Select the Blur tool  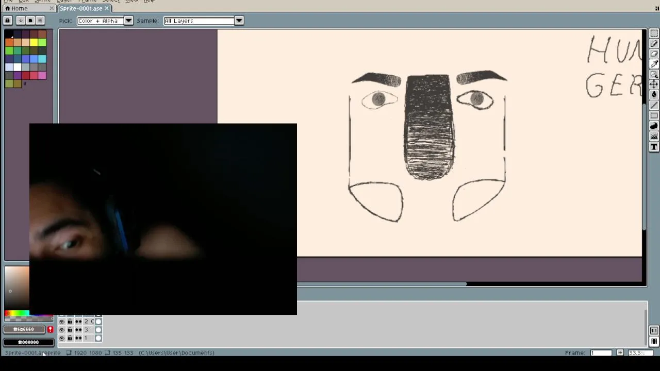pyautogui.click(x=654, y=136)
